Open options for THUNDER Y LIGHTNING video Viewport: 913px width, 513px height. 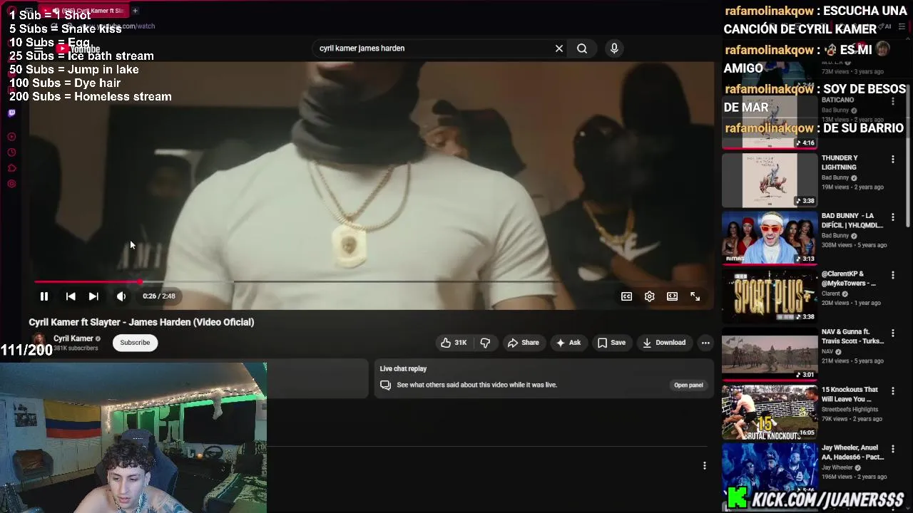[x=892, y=160]
